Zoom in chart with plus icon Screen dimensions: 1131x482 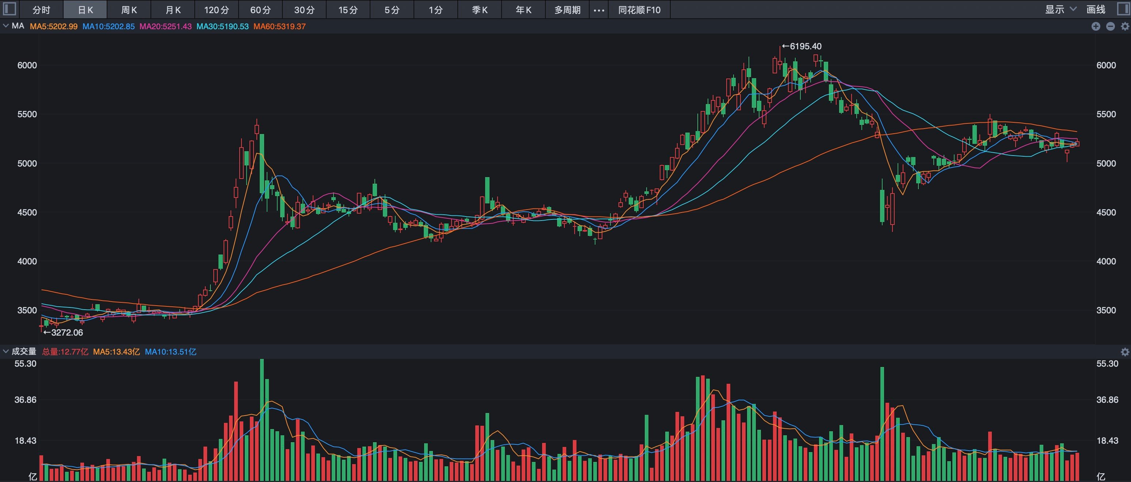pyautogui.click(x=1096, y=26)
